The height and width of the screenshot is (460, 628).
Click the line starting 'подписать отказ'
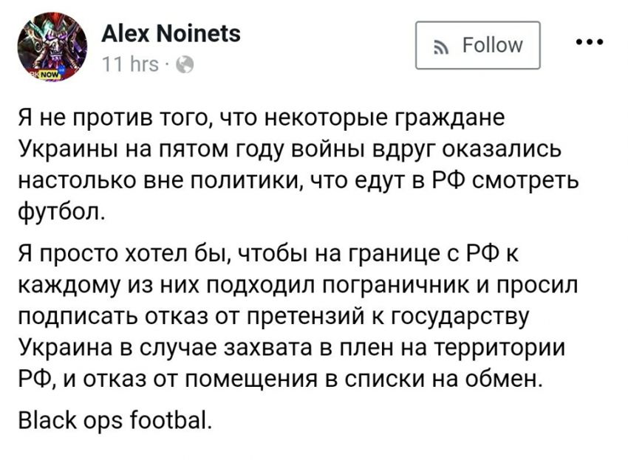point(274,316)
